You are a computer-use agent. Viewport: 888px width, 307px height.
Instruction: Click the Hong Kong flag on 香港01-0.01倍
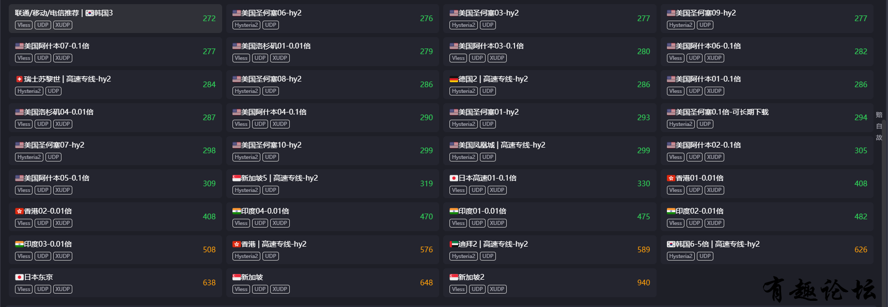(671, 178)
